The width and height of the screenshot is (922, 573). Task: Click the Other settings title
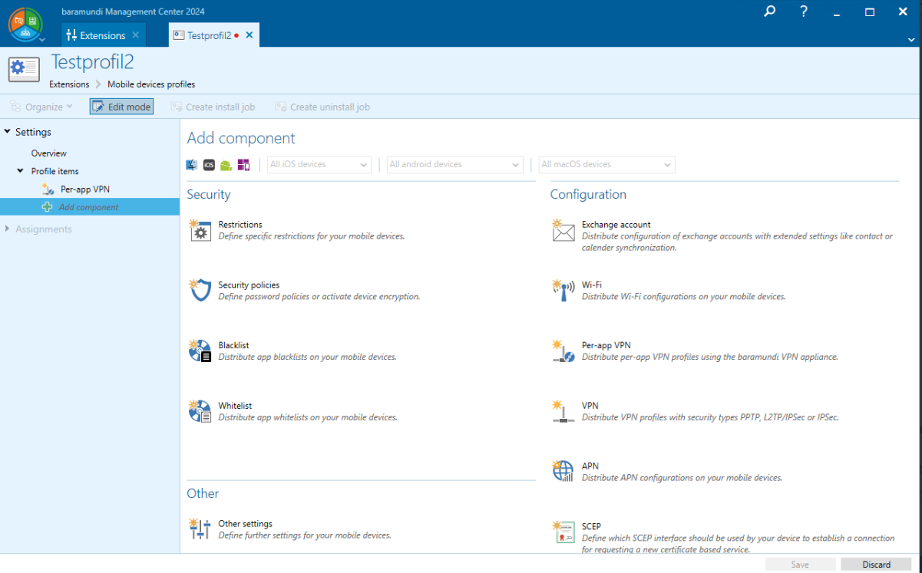click(245, 524)
